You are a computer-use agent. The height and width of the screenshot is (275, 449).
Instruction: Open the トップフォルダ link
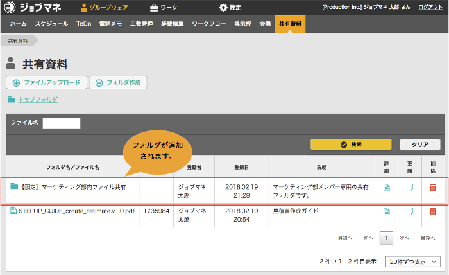pyautogui.click(x=38, y=100)
